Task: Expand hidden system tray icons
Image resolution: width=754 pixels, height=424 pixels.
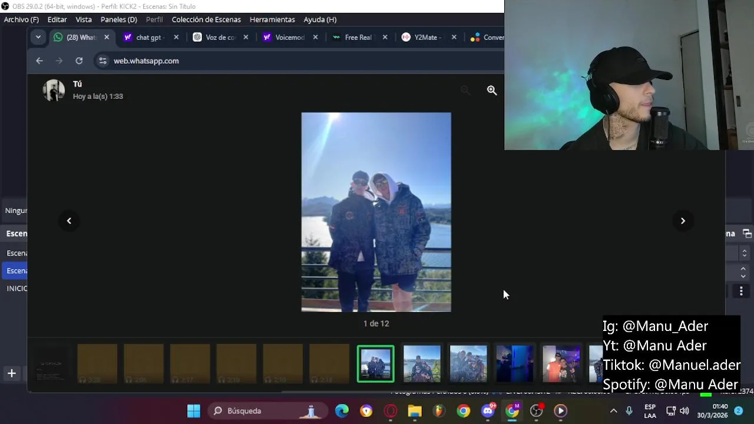Action: pos(613,411)
